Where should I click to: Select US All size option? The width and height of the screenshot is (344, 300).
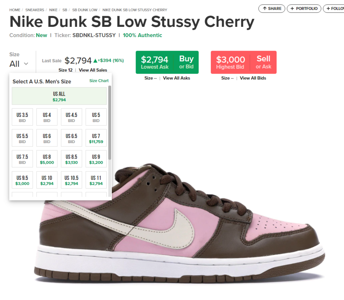click(x=59, y=96)
